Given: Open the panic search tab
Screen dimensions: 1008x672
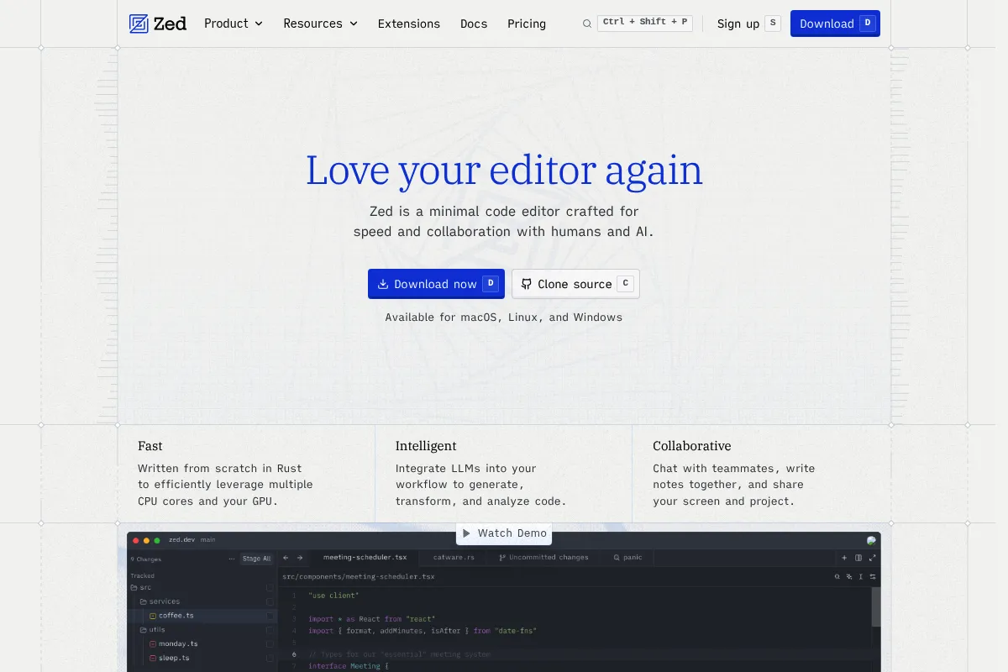Looking at the screenshot, I should (x=627, y=558).
